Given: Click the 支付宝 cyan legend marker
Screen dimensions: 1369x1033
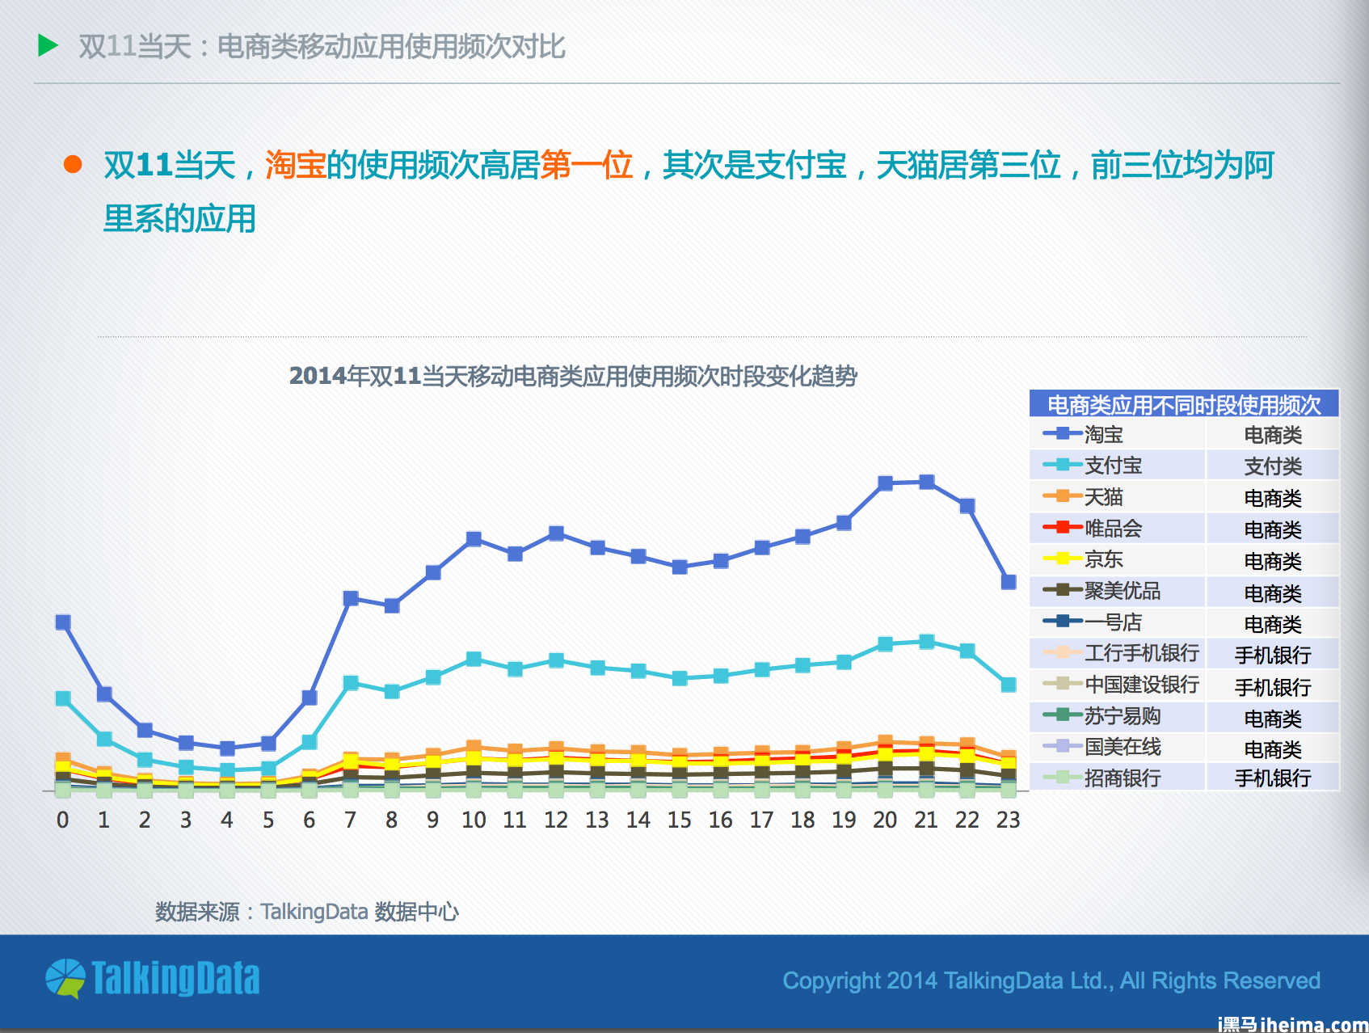Looking at the screenshot, I should pos(1063,465).
